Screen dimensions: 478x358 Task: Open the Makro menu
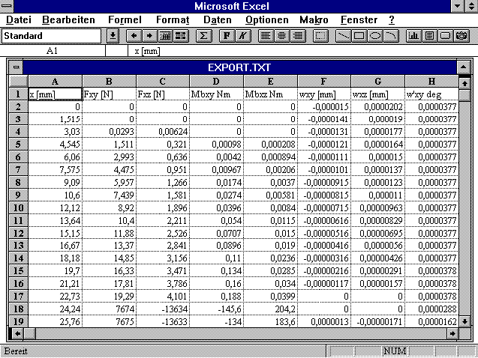point(314,19)
